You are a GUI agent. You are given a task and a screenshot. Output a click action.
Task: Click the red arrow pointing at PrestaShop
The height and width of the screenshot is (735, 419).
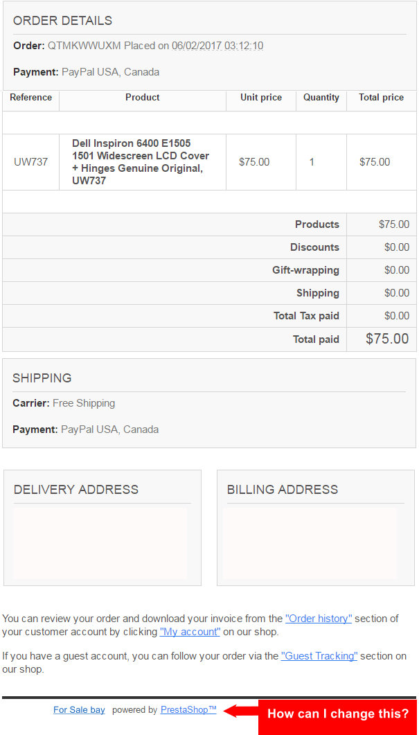click(240, 711)
